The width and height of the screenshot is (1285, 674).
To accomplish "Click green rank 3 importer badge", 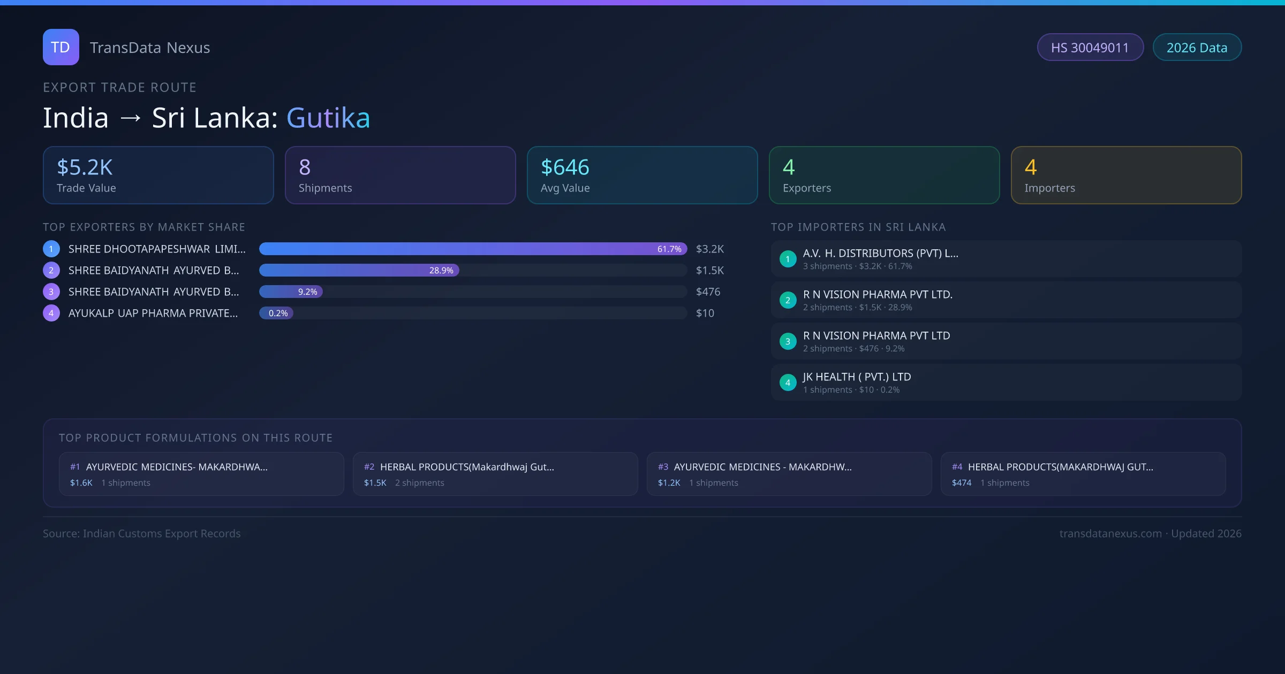I will click(x=788, y=341).
